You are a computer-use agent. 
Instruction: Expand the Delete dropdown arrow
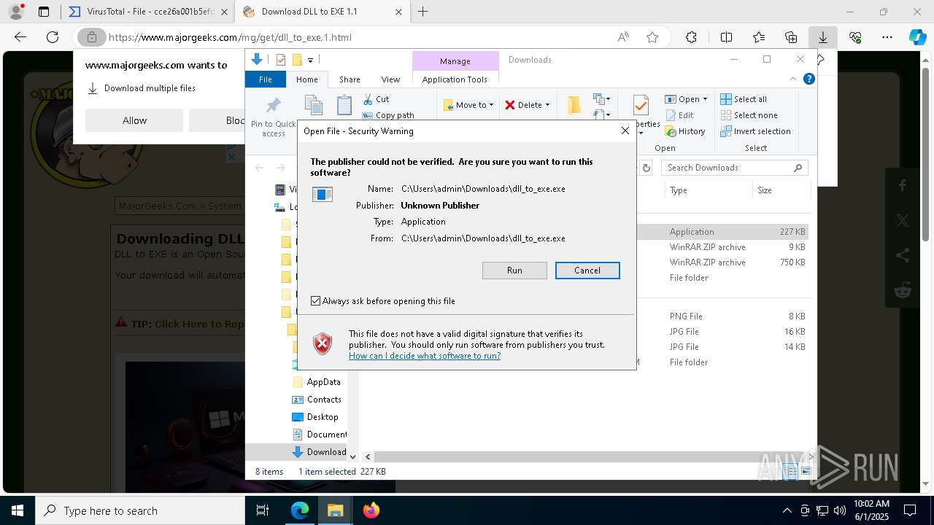tap(548, 105)
